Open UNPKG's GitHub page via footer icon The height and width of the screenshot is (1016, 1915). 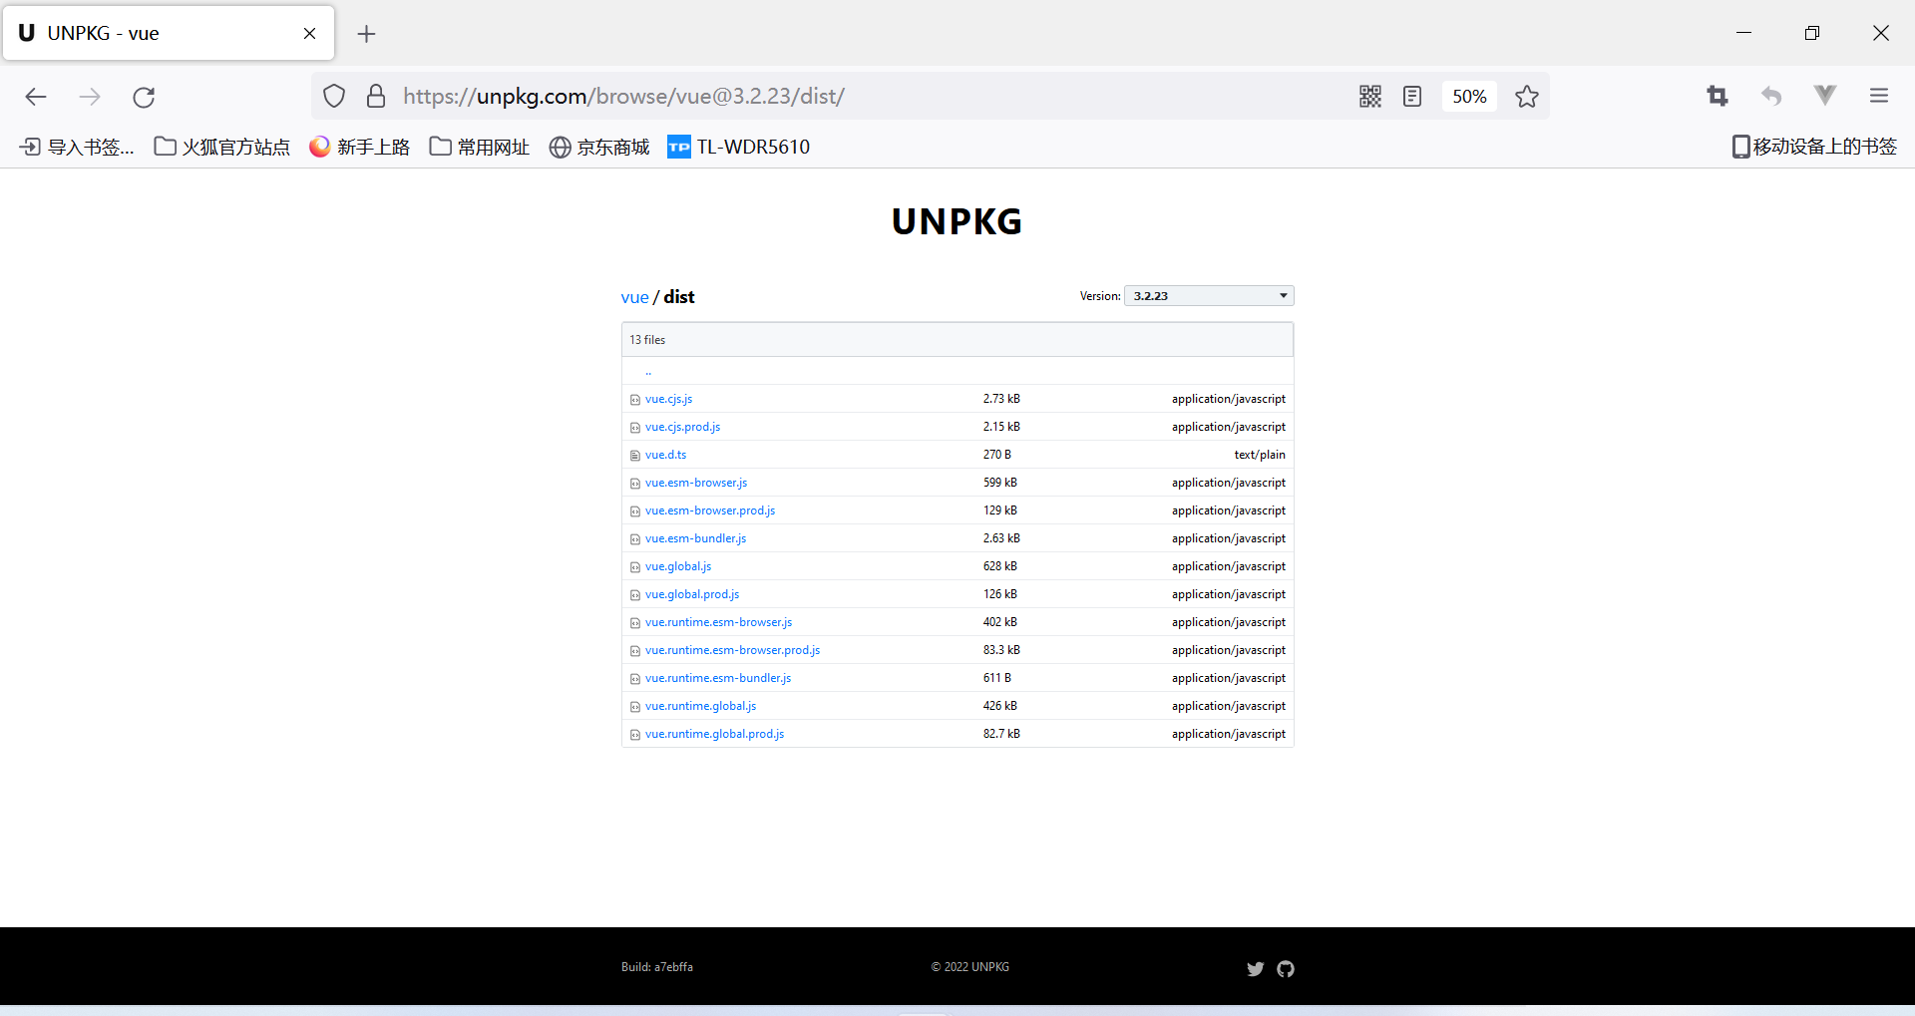1286,968
